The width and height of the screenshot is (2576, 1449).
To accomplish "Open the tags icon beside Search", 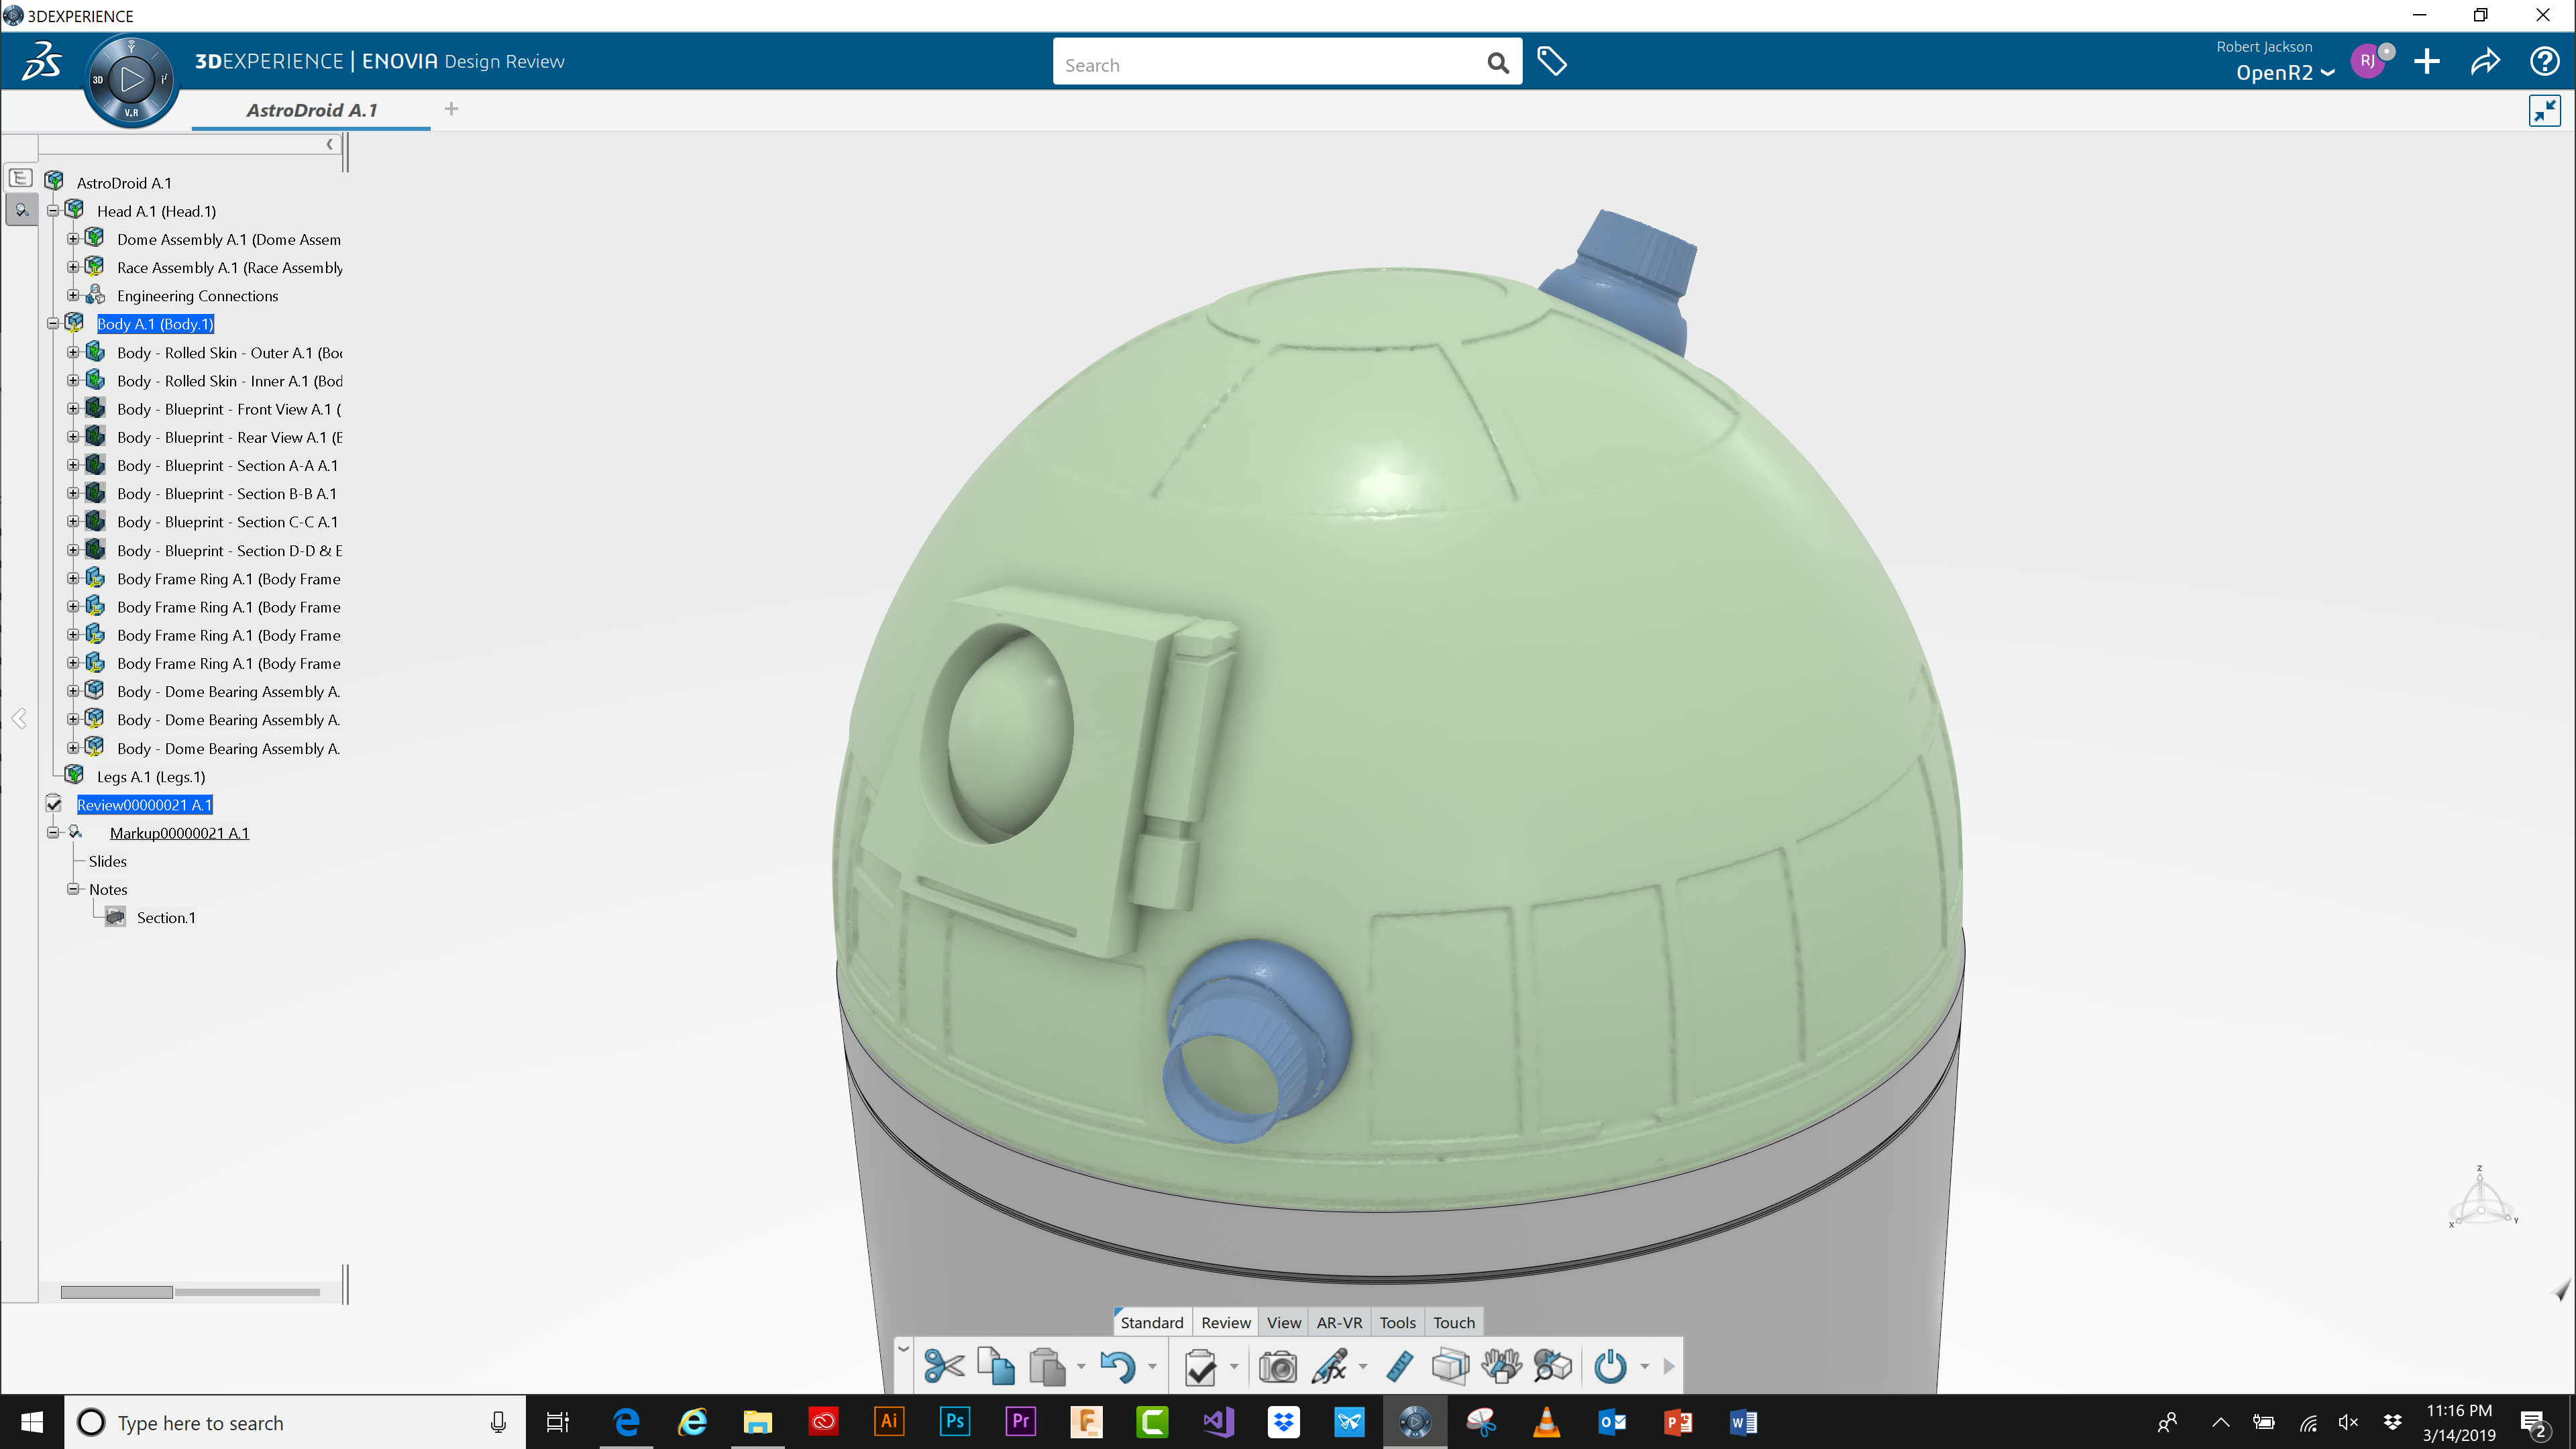I will [1551, 62].
